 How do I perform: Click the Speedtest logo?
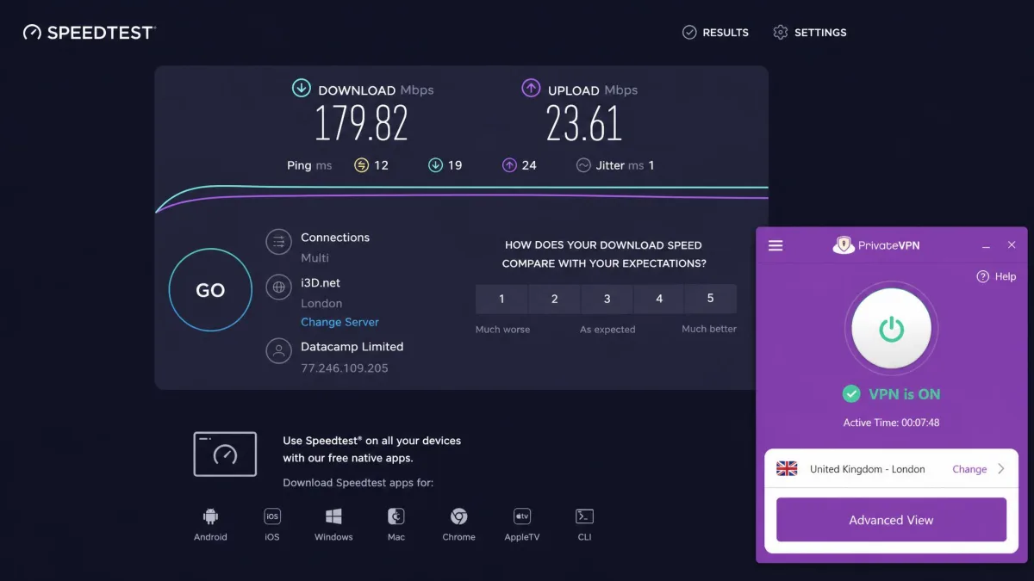(x=89, y=33)
